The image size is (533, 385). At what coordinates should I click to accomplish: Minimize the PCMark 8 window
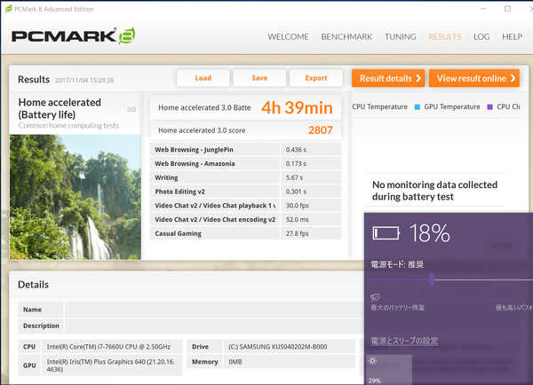(x=483, y=9)
